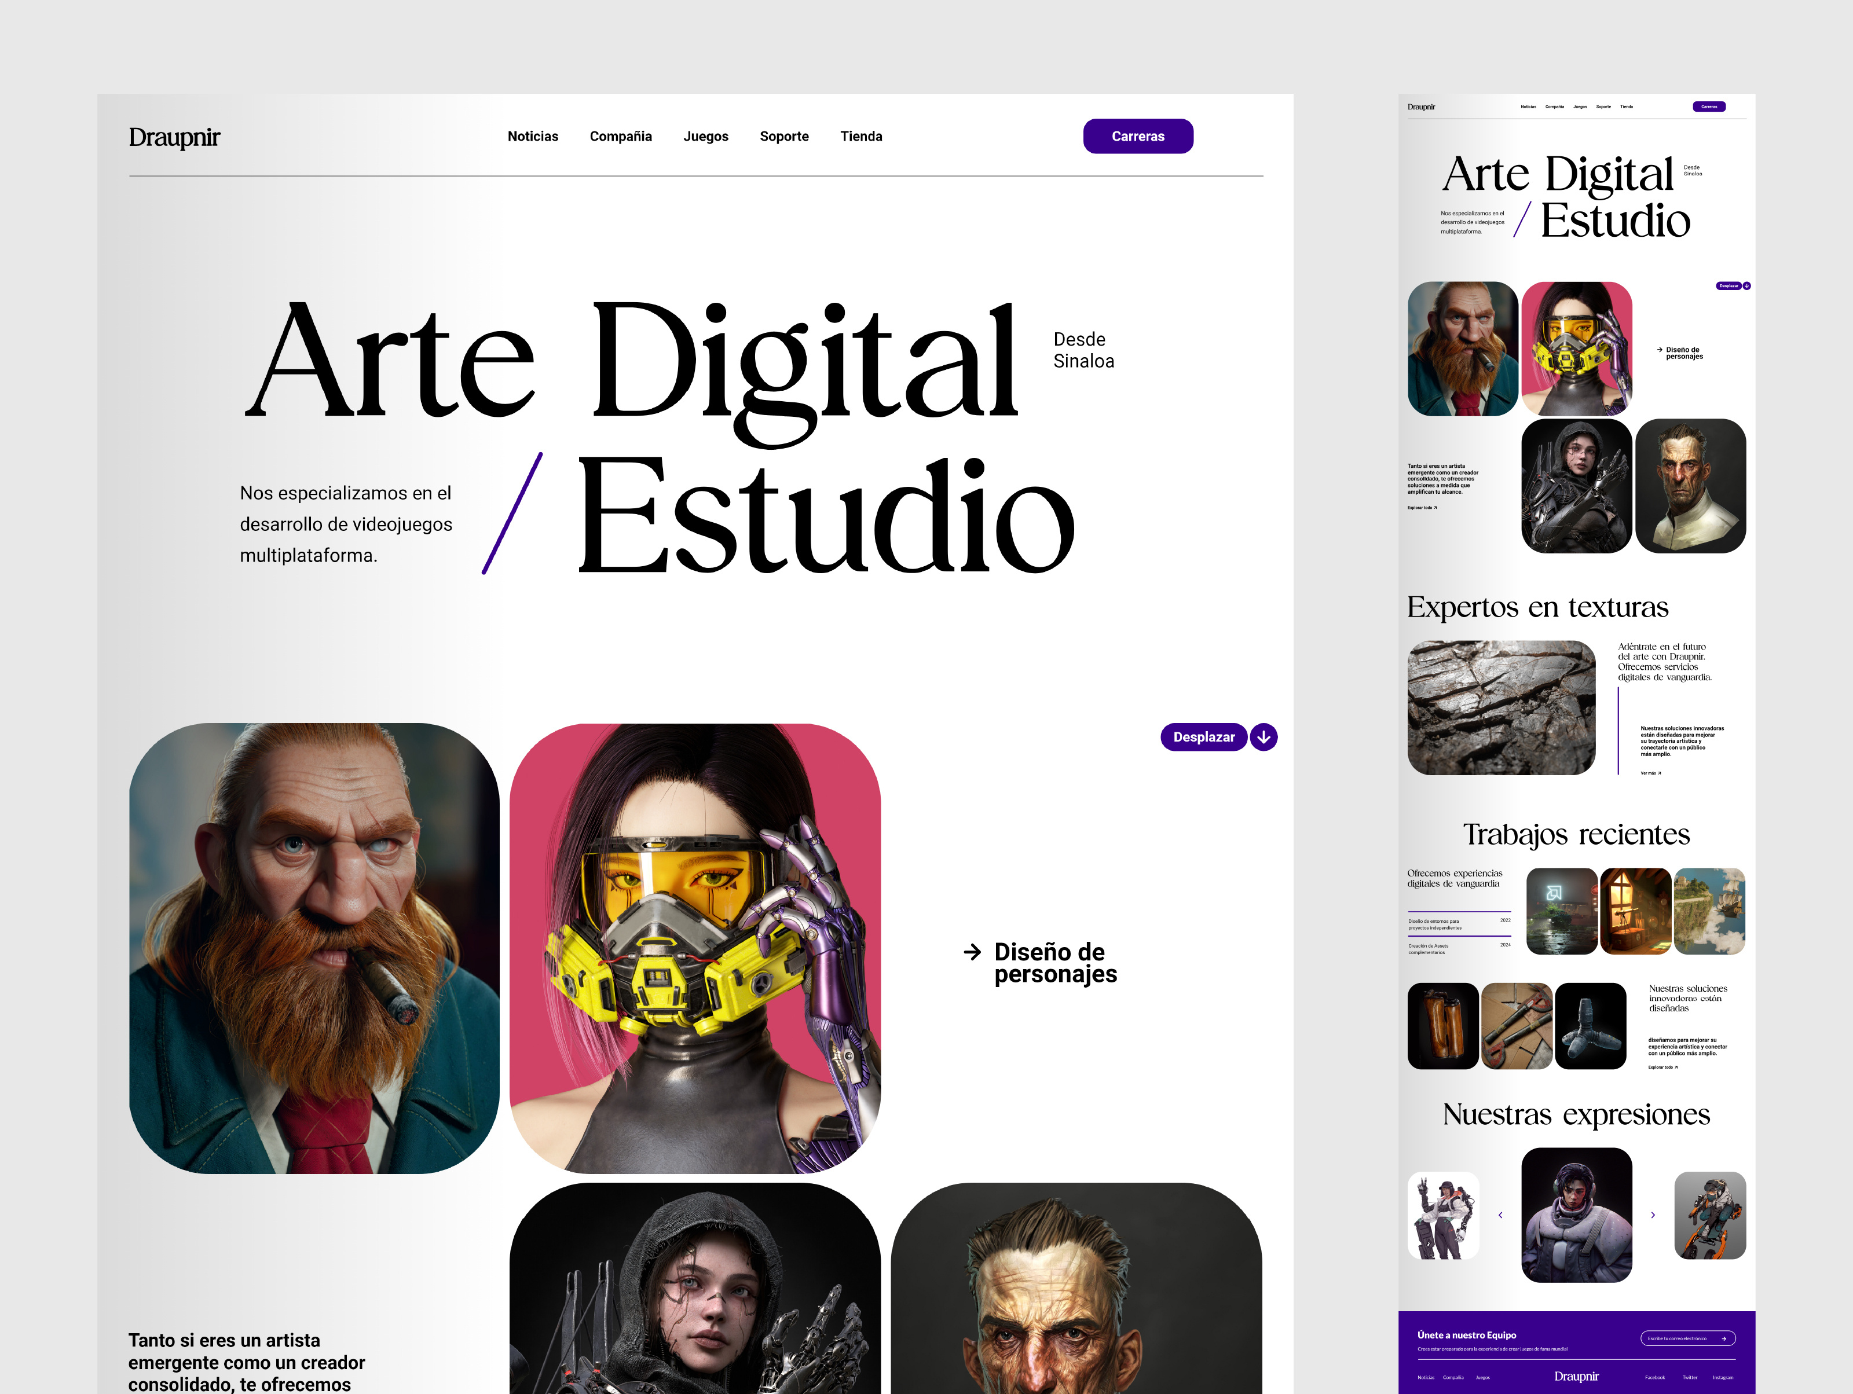1853x1394 pixels.
Task: Click Carreras button in the small preview
Action: (1709, 107)
